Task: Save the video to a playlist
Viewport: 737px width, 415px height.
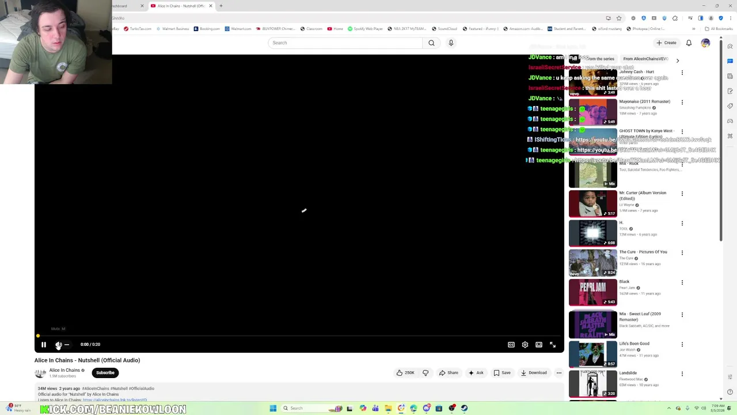Action: [x=502, y=373]
